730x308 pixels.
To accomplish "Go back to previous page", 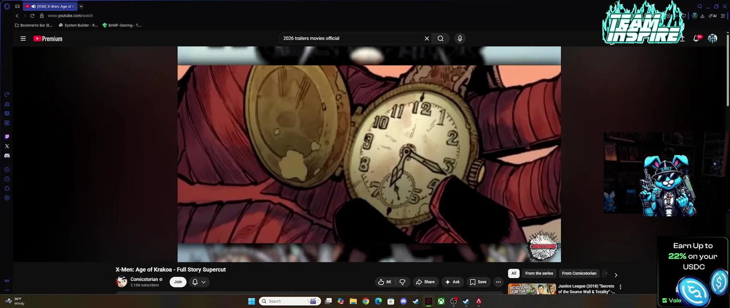I will point(17,16).
